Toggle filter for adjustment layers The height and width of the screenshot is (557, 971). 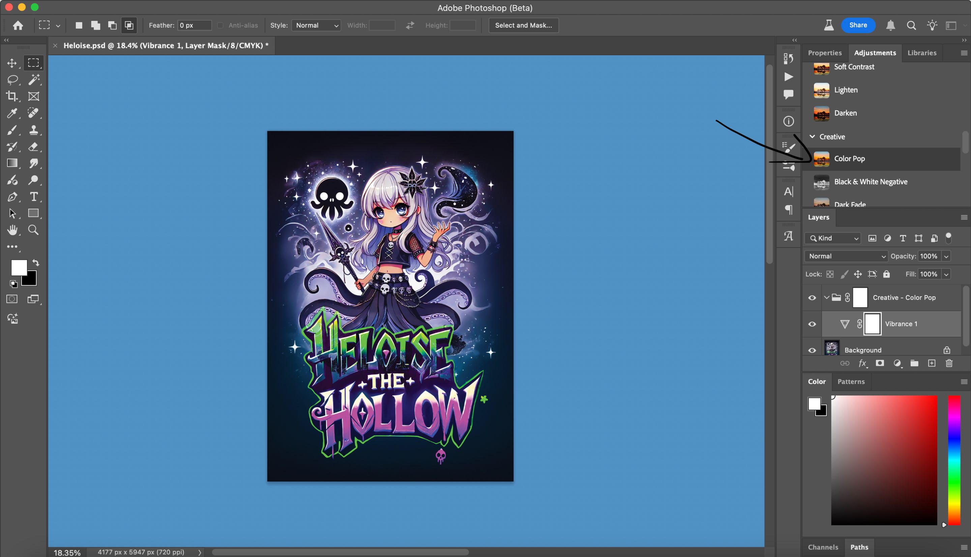(x=888, y=238)
